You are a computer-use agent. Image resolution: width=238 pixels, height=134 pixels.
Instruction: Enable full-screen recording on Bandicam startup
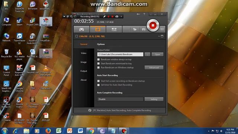99,81
